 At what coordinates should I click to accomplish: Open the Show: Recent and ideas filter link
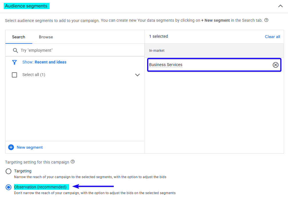coord(44,62)
